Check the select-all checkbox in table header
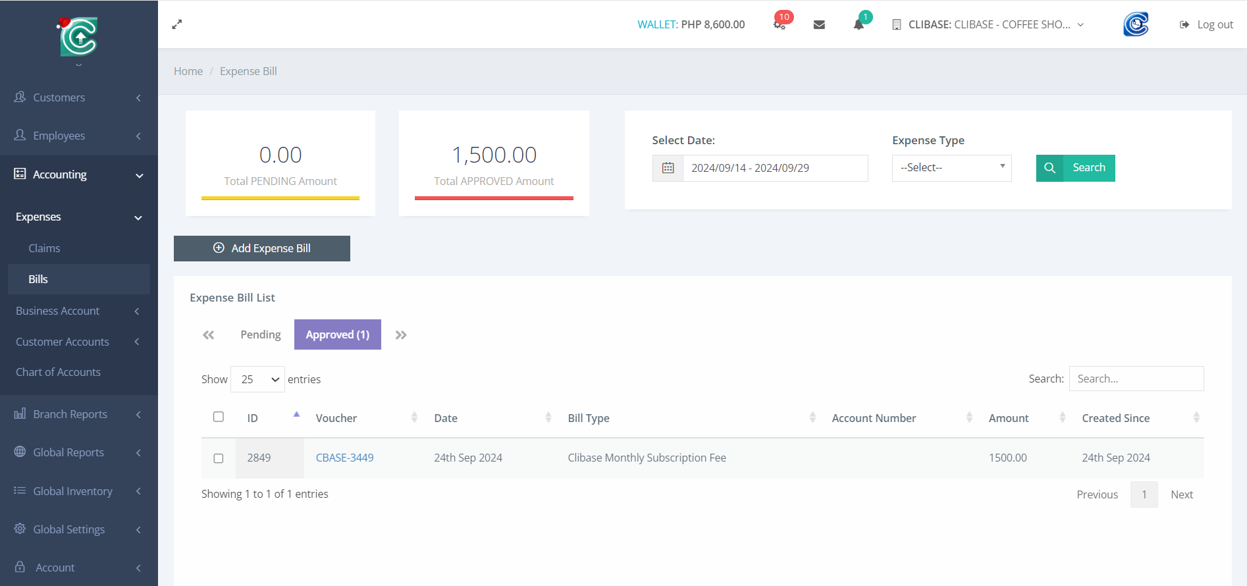Screen dimensions: 1247x586 click(x=219, y=417)
